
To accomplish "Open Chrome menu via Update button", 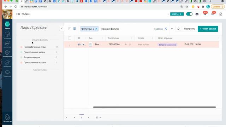I will (x=218, y=7).
